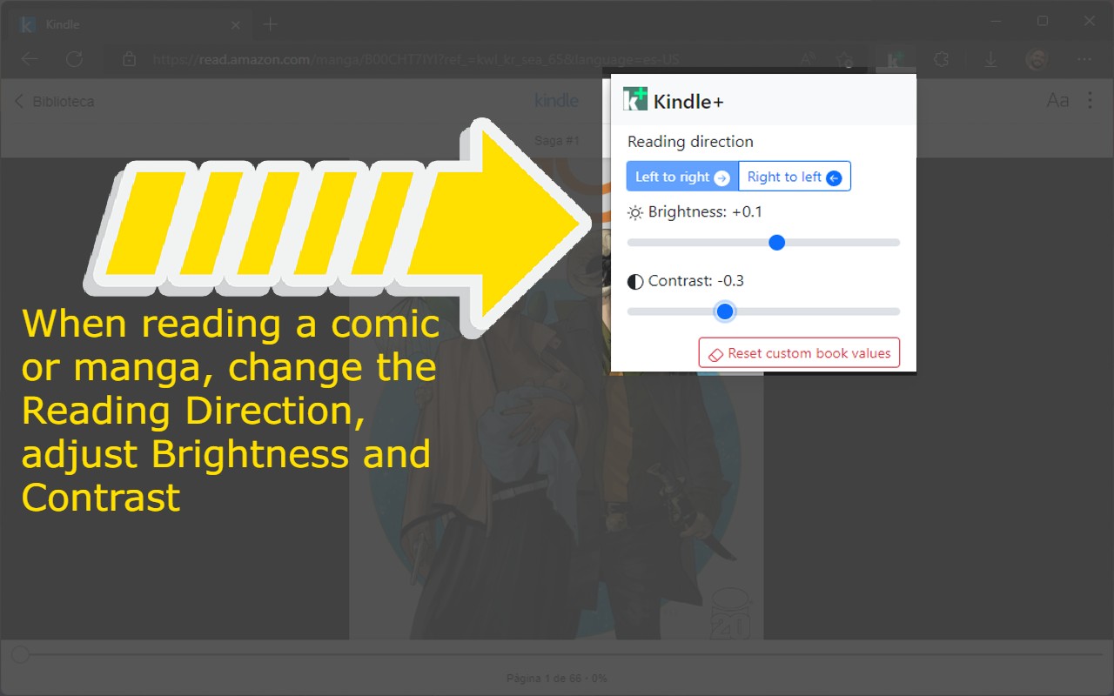Click the "Página 1 de 68" page indicator

coord(557,678)
